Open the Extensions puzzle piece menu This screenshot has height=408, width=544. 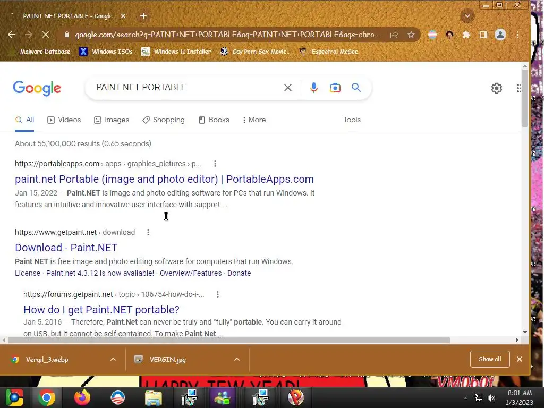(x=466, y=35)
